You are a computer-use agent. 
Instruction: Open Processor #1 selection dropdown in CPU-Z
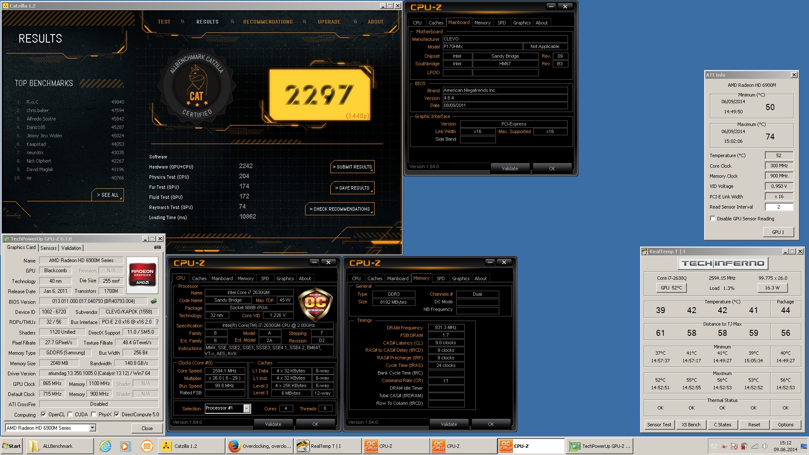coord(246,408)
